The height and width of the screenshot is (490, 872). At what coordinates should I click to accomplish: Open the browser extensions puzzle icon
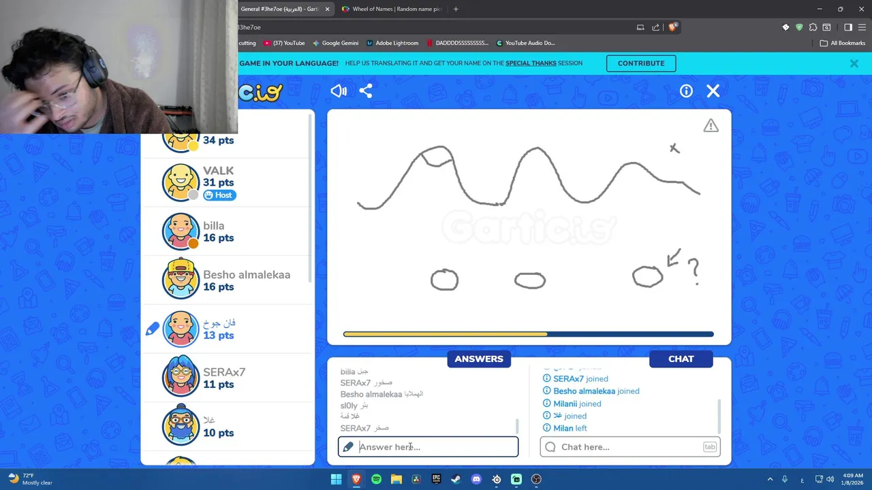[813, 27]
